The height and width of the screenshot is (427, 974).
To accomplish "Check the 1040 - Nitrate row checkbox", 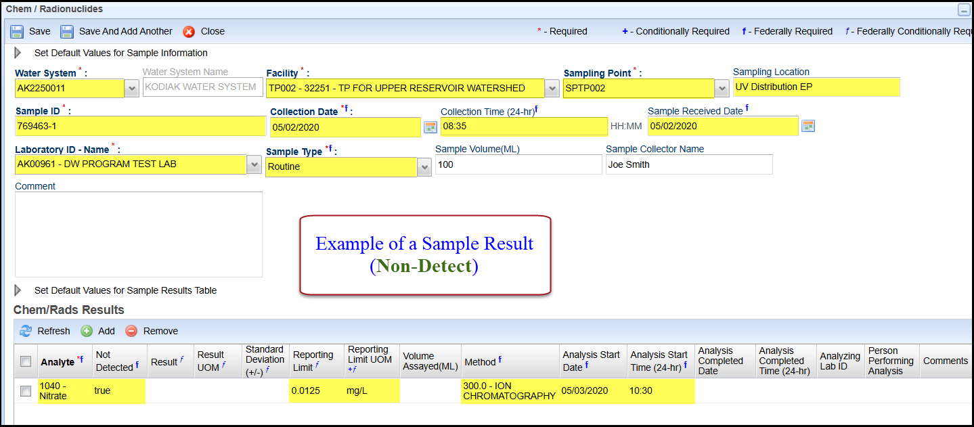I will coord(26,391).
